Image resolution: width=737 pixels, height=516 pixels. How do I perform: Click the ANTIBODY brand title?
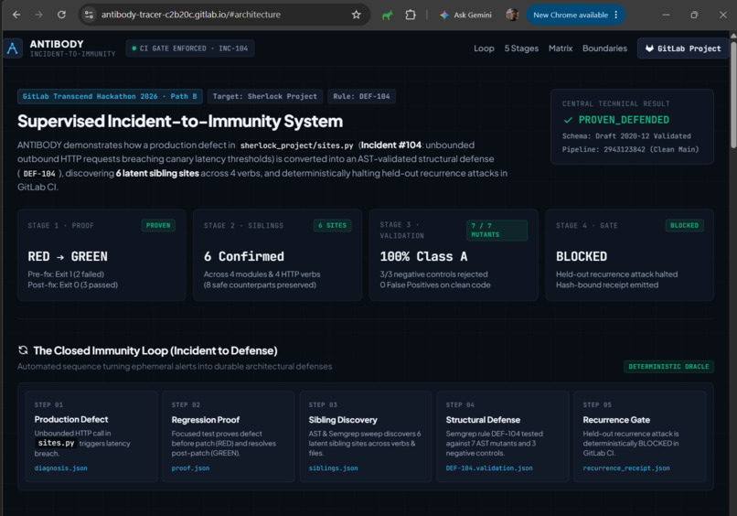coord(57,44)
